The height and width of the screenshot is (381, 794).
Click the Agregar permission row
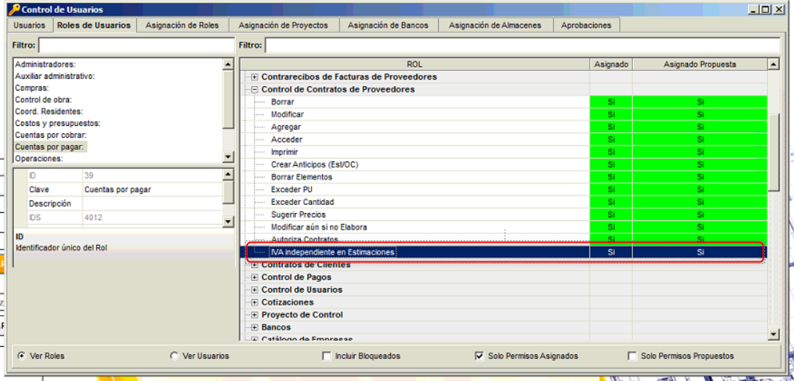(503, 127)
